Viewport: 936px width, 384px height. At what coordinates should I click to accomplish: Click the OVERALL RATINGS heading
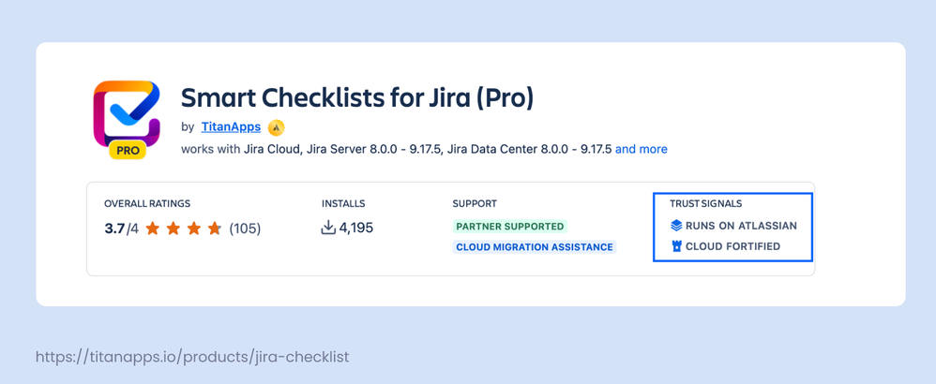click(147, 204)
